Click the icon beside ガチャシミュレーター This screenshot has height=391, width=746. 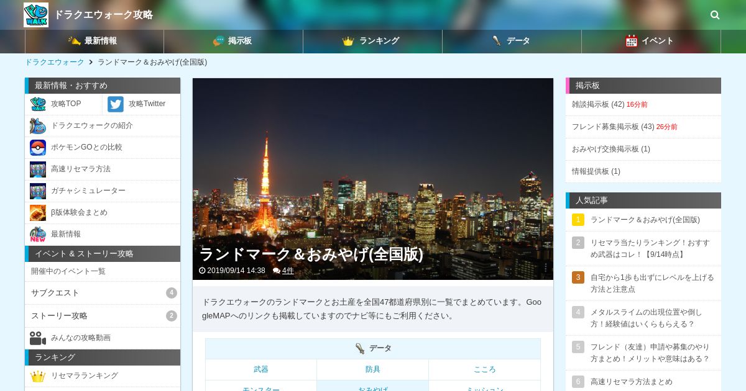tap(38, 191)
